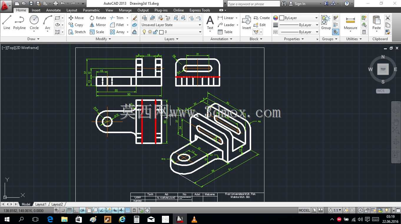Open the Unsaved Layer State dropdown

click(x=171, y=25)
